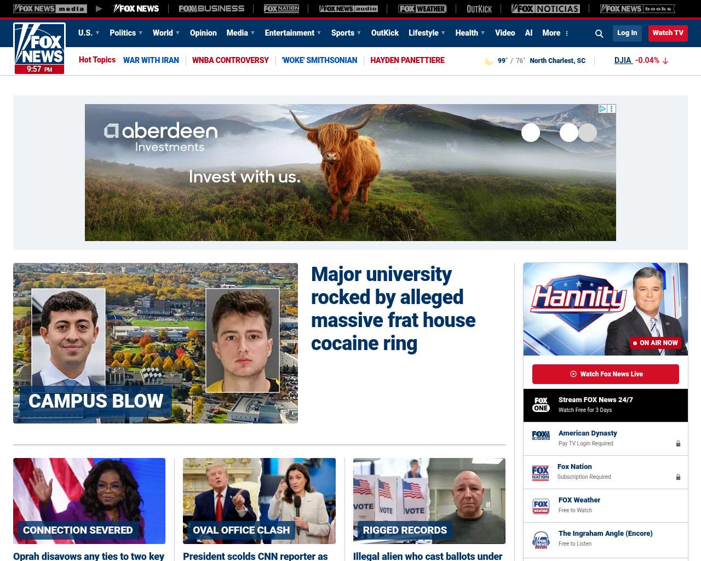Open the More menu dots icon
This screenshot has width=701, height=561.
567,33
